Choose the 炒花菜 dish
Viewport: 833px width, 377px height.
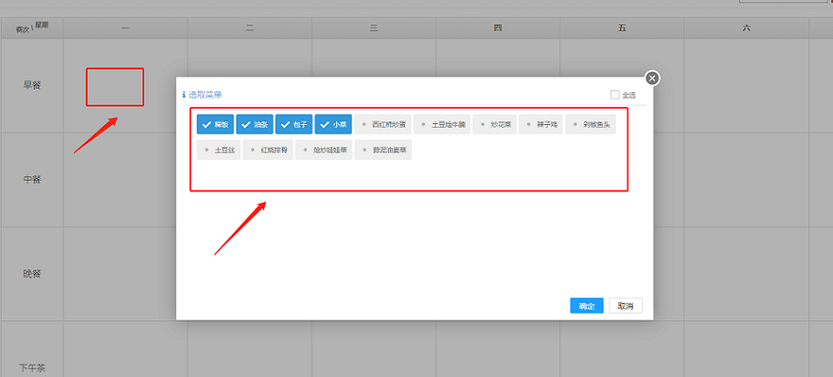point(496,124)
